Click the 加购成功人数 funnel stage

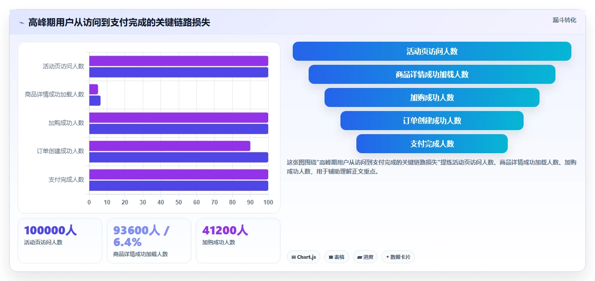click(432, 97)
